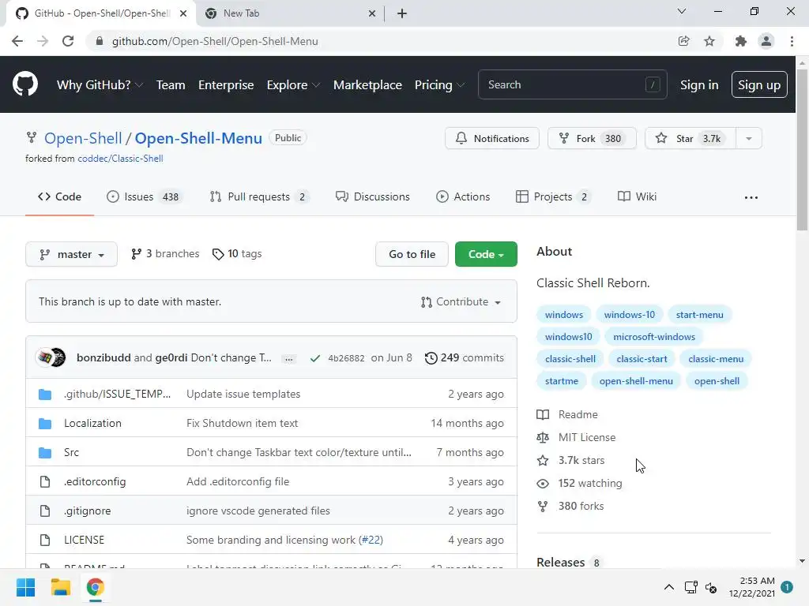Screen dimensions: 809x606
Task: Click the Fork button
Action: (592, 139)
